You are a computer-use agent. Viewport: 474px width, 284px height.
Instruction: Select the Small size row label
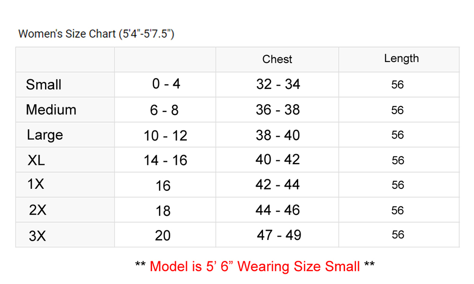click(44, 85)
